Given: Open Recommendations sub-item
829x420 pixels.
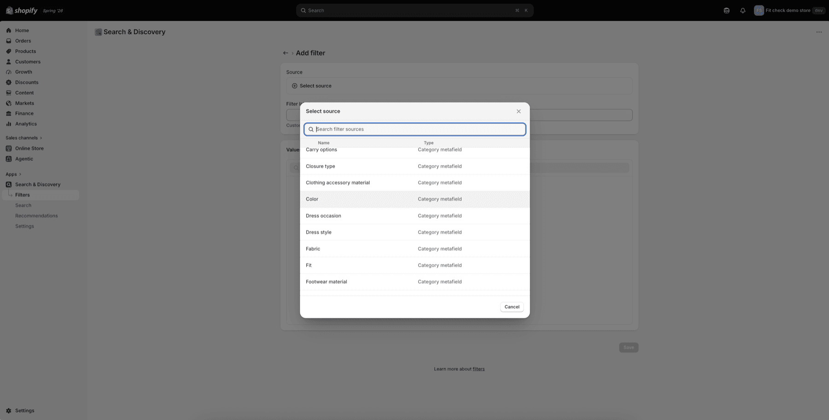Looking at the screenshot, I should [36, 216].
